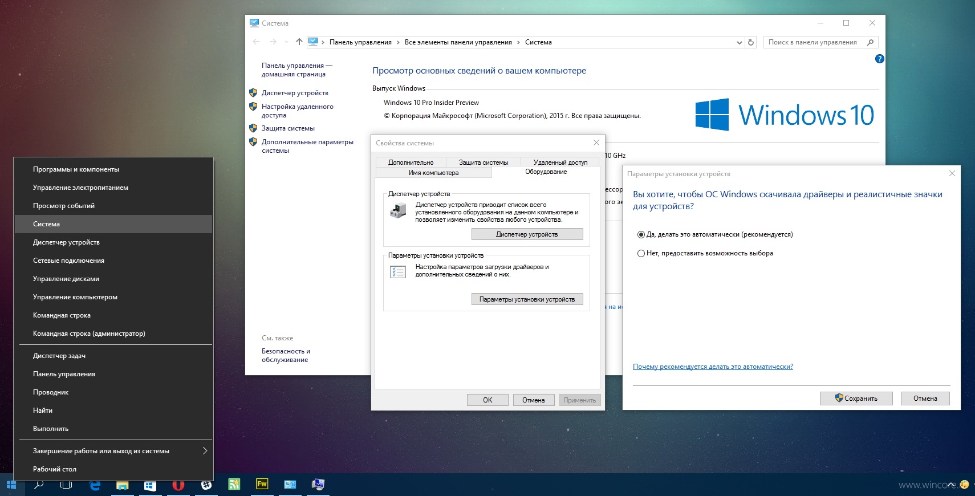Expand breadcrumb arrow before Система
Viewport: 975px width, 496px height.
[x=518, y=42]
